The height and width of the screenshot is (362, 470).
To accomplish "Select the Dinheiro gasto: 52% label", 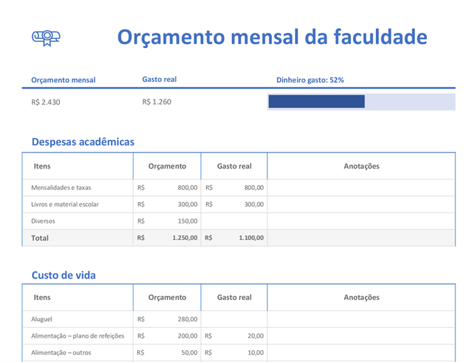I will click(310, 80).
